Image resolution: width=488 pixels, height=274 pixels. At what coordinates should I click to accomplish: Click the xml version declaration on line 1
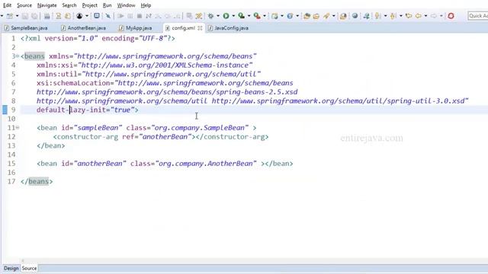tap(98, 39)
